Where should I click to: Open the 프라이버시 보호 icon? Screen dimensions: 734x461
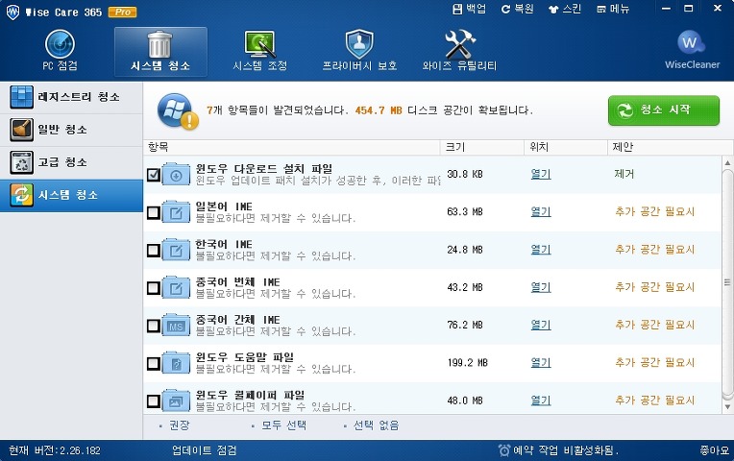[358, 44]
